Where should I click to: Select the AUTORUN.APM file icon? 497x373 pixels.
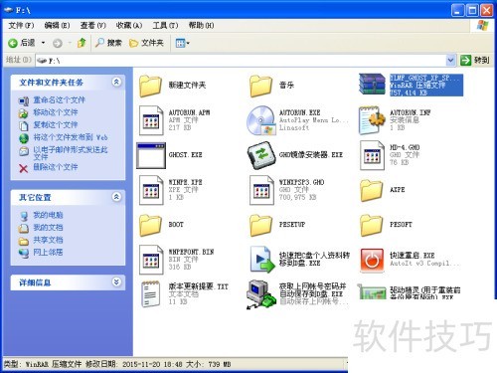click(x=151, y=120)
